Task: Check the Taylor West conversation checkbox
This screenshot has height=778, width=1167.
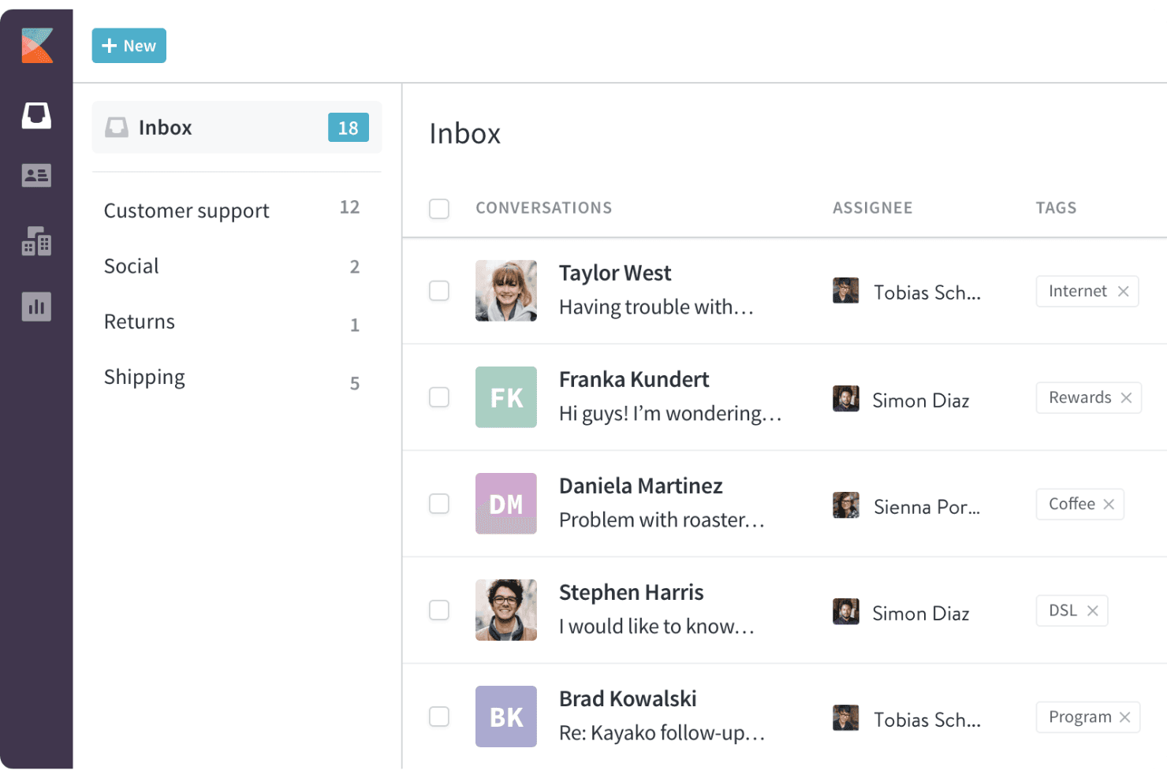Action: click(439, 291)
